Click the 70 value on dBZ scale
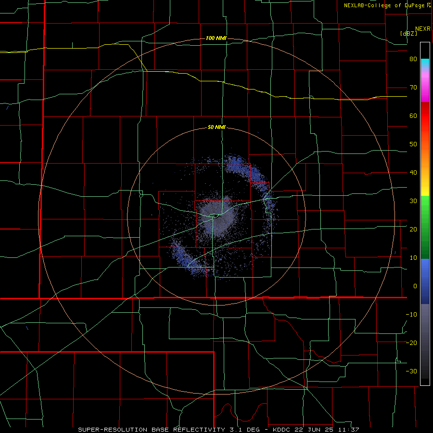 point(413,88)
